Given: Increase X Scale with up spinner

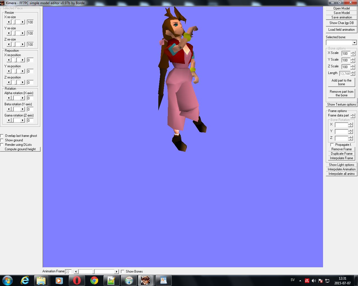Looking at the screenshot, I should [353, 52].
